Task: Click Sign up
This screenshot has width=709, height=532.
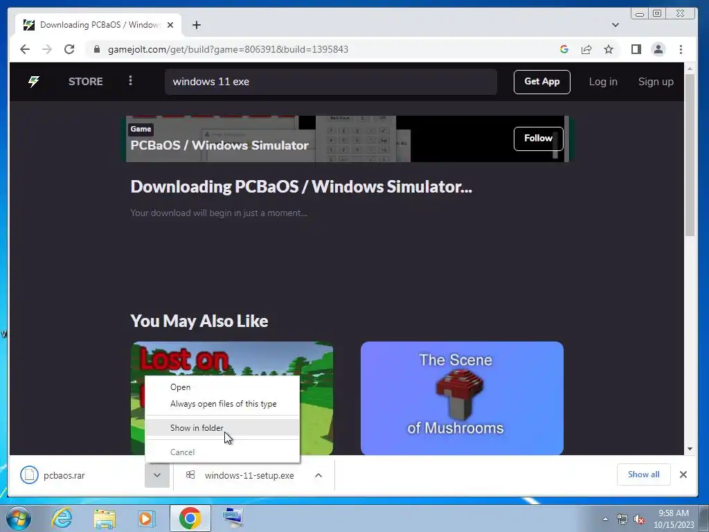Action: [x=656, y=82]
